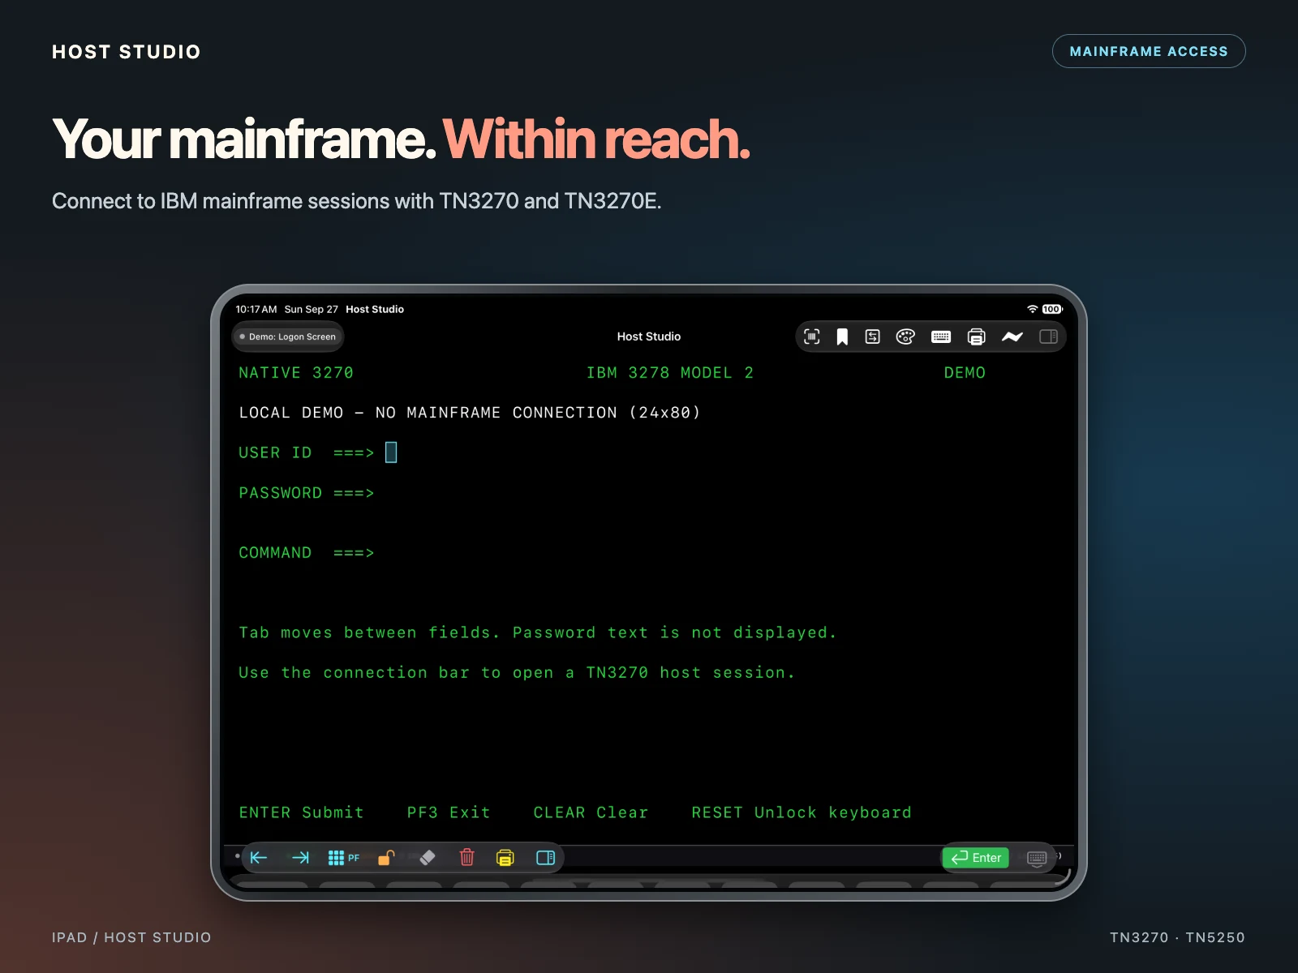The width and height of the screenshot is (1298, 973).
Task: Open the keyboard mapping icon in top toolbar
Action: pyautogui.click(x=941, y=336)
